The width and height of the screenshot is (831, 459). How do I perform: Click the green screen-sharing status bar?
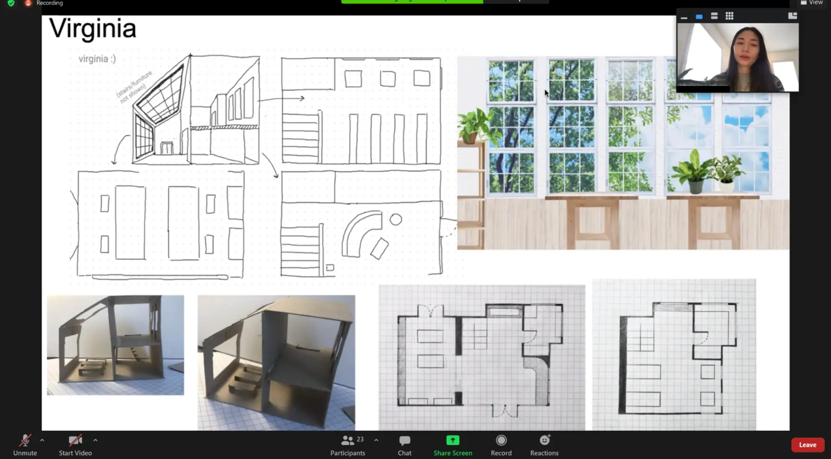[x=412, y=1]
